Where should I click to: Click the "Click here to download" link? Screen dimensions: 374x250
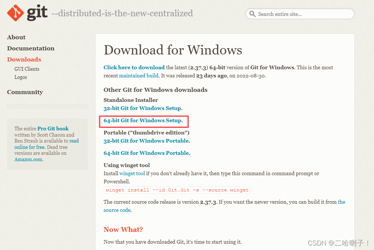[134, 67]
